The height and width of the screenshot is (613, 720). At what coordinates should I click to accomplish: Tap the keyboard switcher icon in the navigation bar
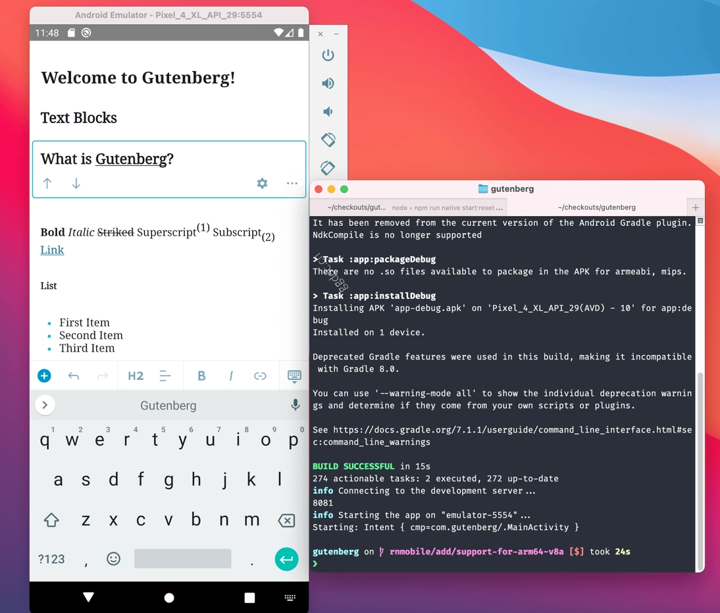(290, 597)
